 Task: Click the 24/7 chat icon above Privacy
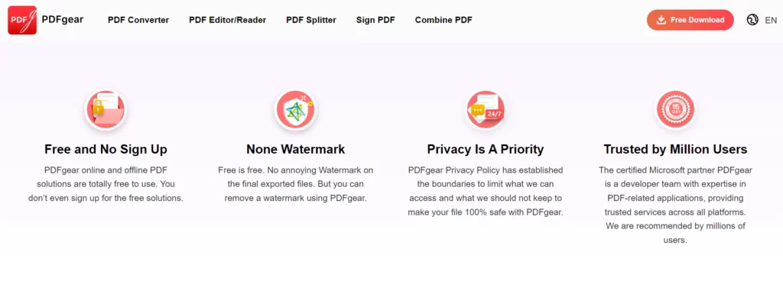tap(485, 110)
